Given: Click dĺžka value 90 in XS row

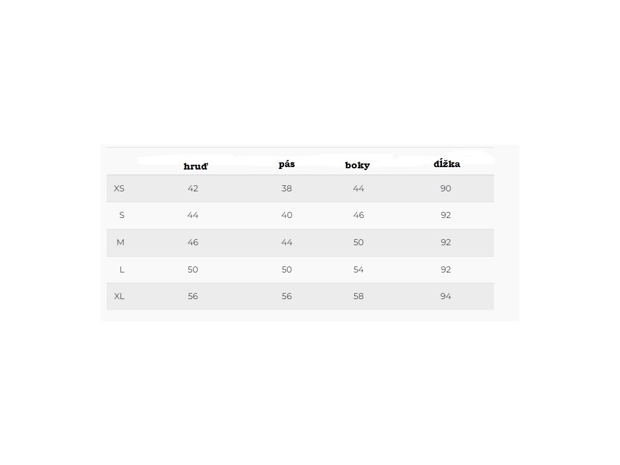Looking at the screenshot, I should coord(446,188).
